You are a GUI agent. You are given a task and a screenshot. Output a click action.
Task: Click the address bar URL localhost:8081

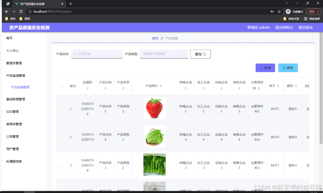tap(52, 11)
